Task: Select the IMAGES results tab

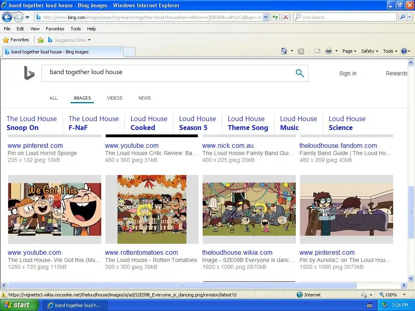Action: tap(82, 98)
